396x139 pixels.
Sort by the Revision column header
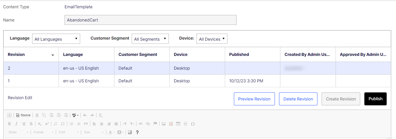(x=16, y=55)
